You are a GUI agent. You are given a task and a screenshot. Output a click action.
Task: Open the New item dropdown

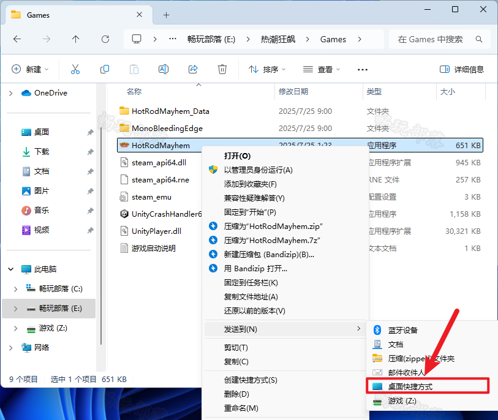[x=30, y=69]
